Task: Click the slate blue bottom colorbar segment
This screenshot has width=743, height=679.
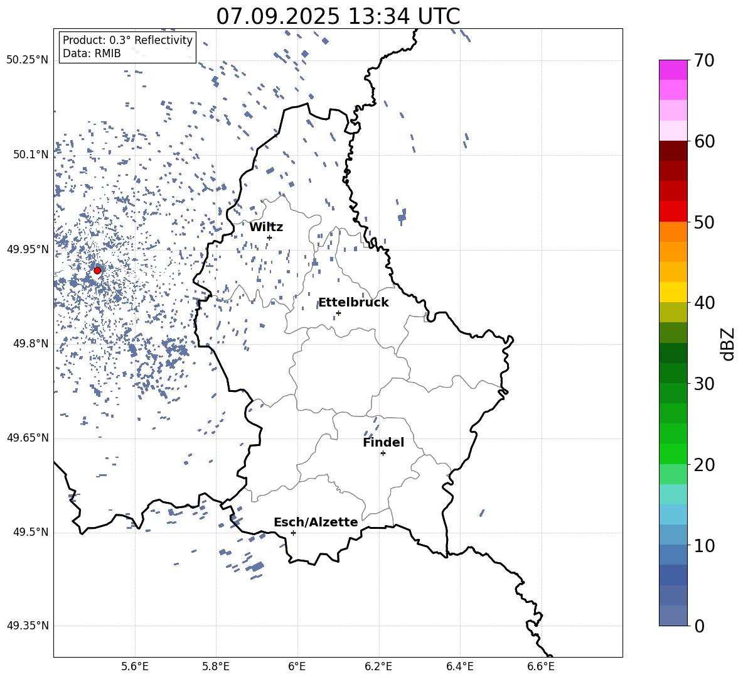Action: [x=673, y=616]
